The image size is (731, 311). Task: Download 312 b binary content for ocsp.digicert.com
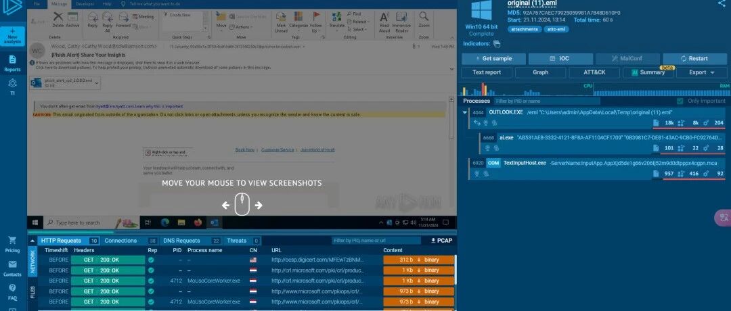(419, 260)
